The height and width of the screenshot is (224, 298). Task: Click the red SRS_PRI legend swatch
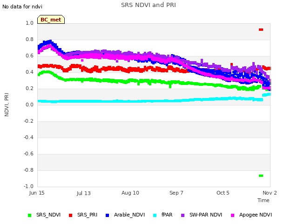point(70,215)
